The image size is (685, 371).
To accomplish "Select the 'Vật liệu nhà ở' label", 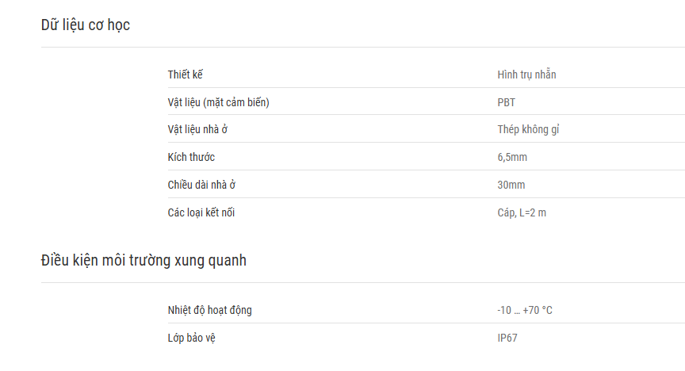I will pyautogui.click(x=197, y=130).
